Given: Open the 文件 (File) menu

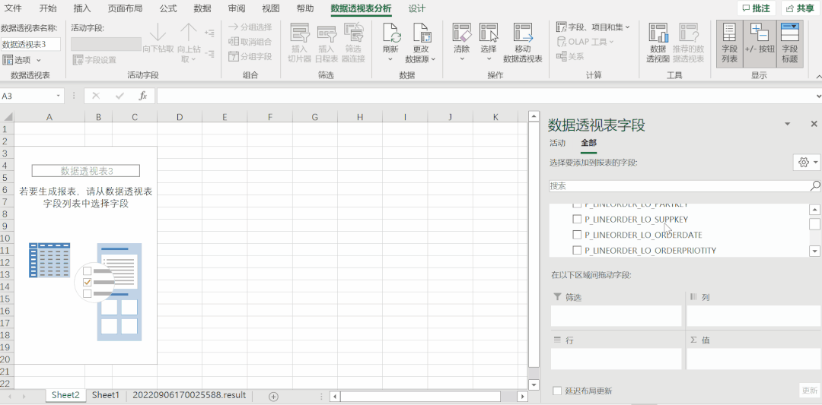Looking at the screenshot, I should (13, 8).
